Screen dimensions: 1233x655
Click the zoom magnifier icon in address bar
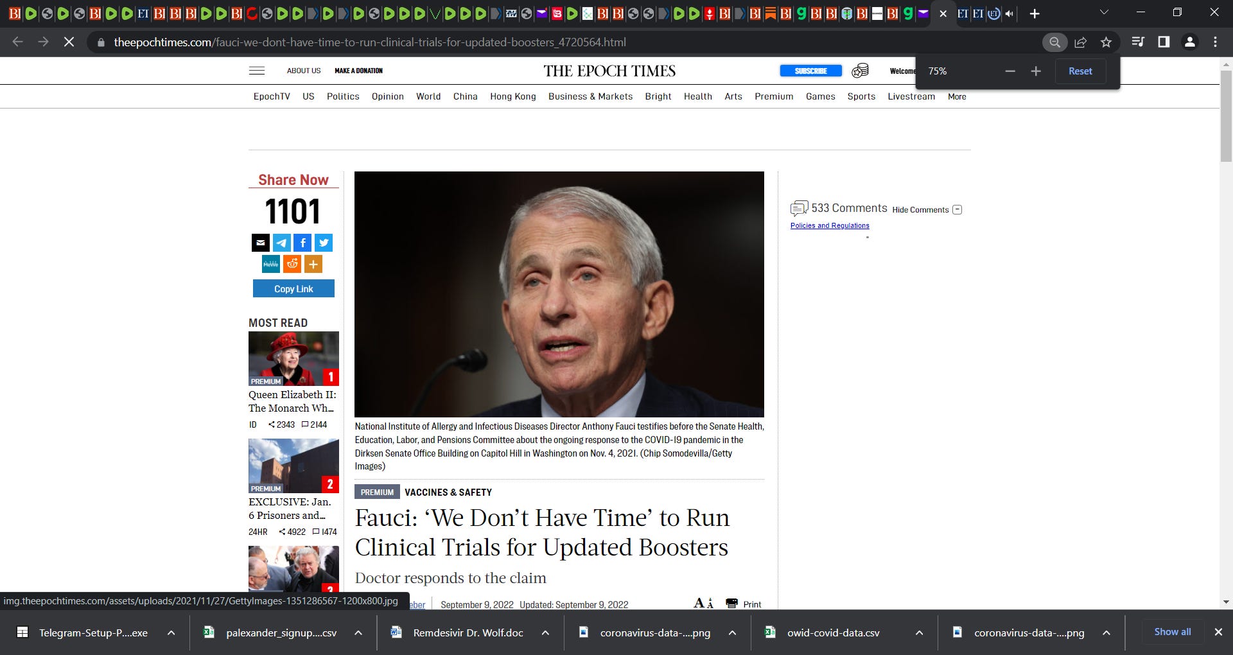1054,42
